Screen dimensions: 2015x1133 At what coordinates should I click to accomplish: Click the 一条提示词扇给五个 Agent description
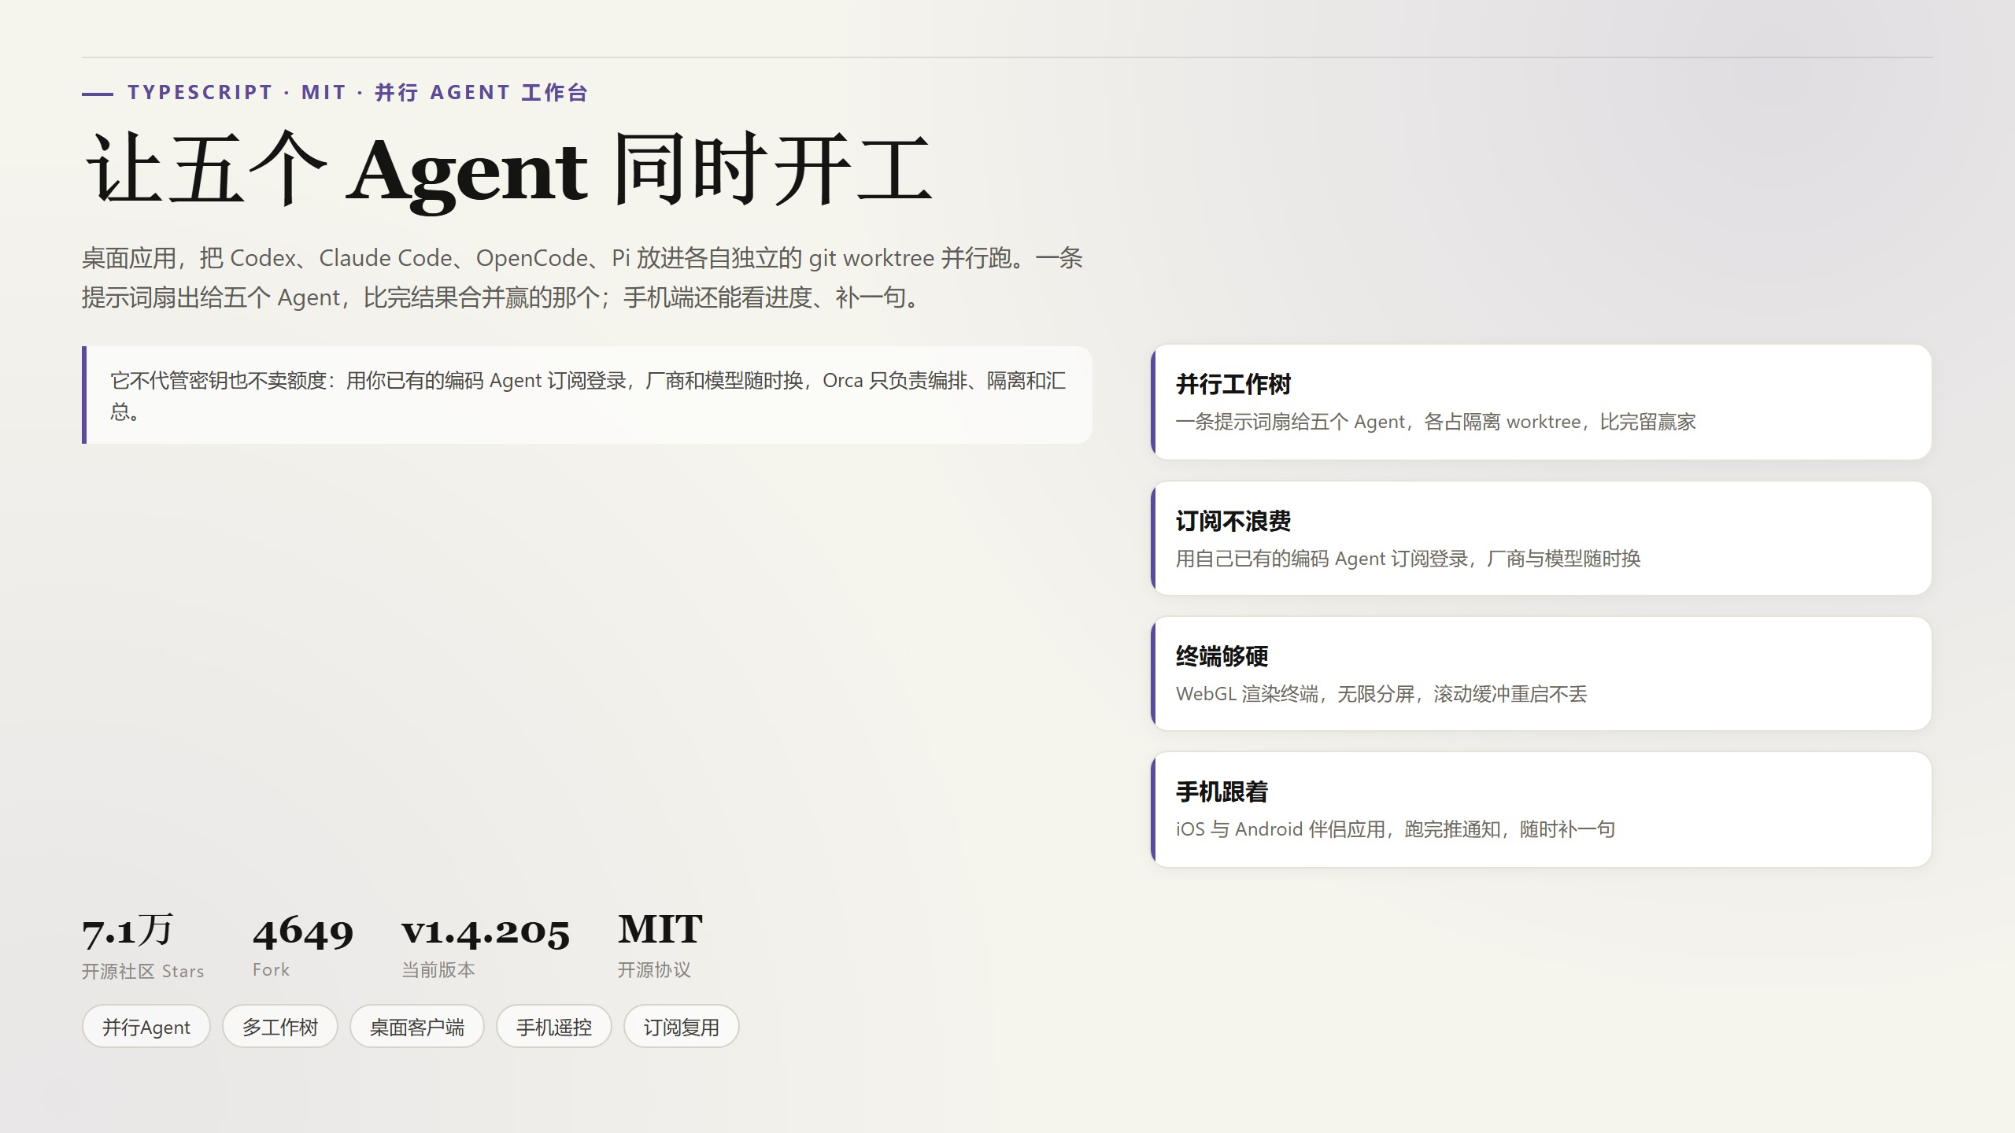[1436, 422]
